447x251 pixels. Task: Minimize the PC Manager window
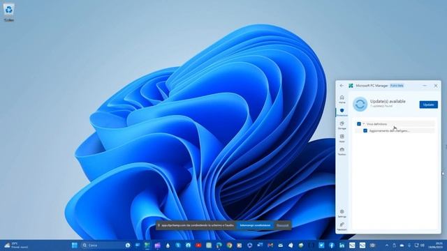(x=425, y=85)
